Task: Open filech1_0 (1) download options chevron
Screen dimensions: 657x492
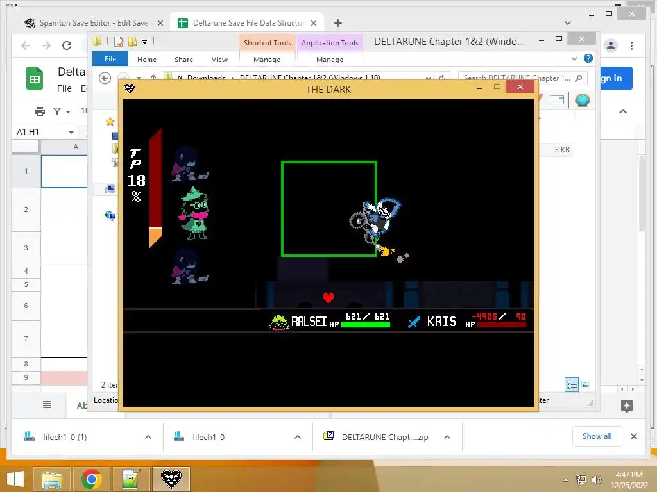Action: pos(148,437)
